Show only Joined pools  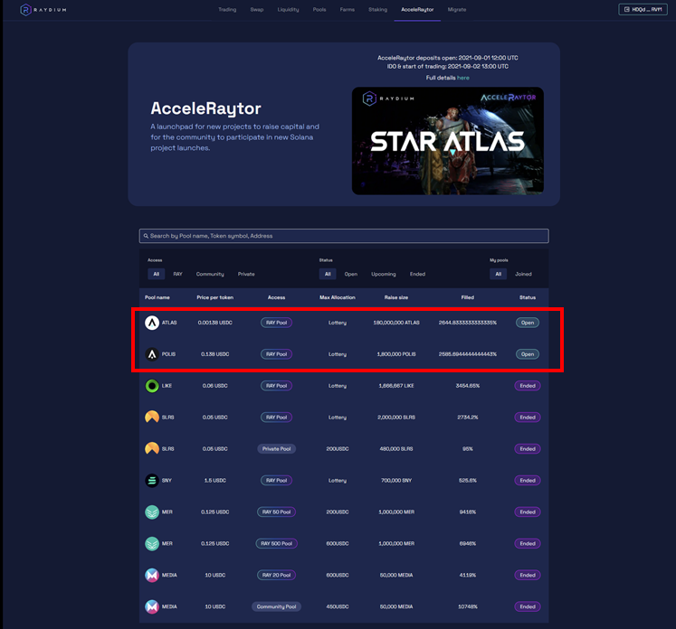[523, 274]
